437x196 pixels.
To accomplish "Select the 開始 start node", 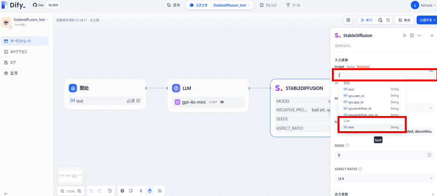I will click(105, 94).
